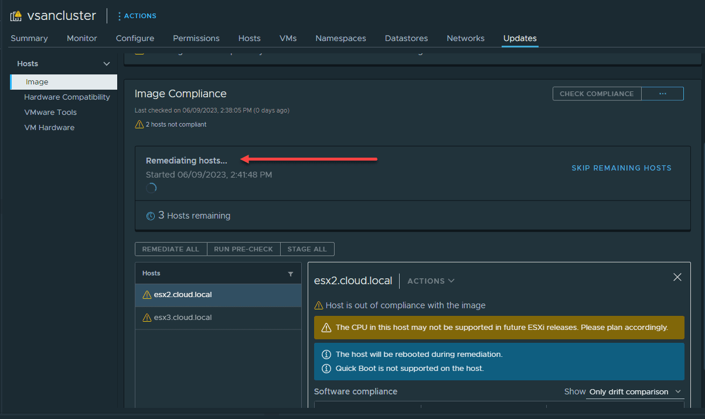Viewport: 705px width, 419px height.
Task: Open the Only drift comparison dropdown
Action: (x=635, y=391)
